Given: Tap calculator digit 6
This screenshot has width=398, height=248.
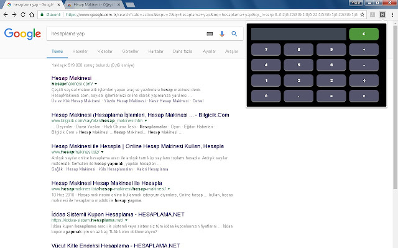Looking at the screenshot, I should point(331,65).
